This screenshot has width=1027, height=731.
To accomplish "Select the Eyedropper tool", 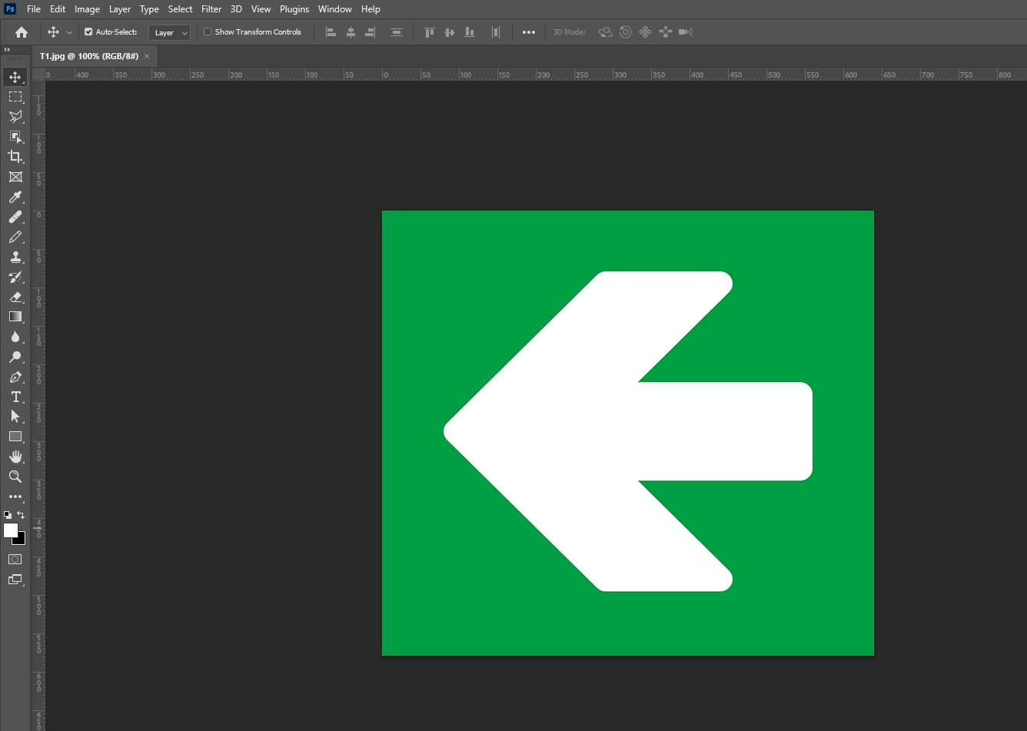I will 15,198.
